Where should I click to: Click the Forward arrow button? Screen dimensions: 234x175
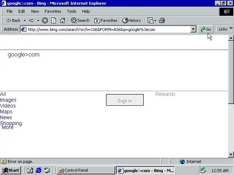point(31,20)
